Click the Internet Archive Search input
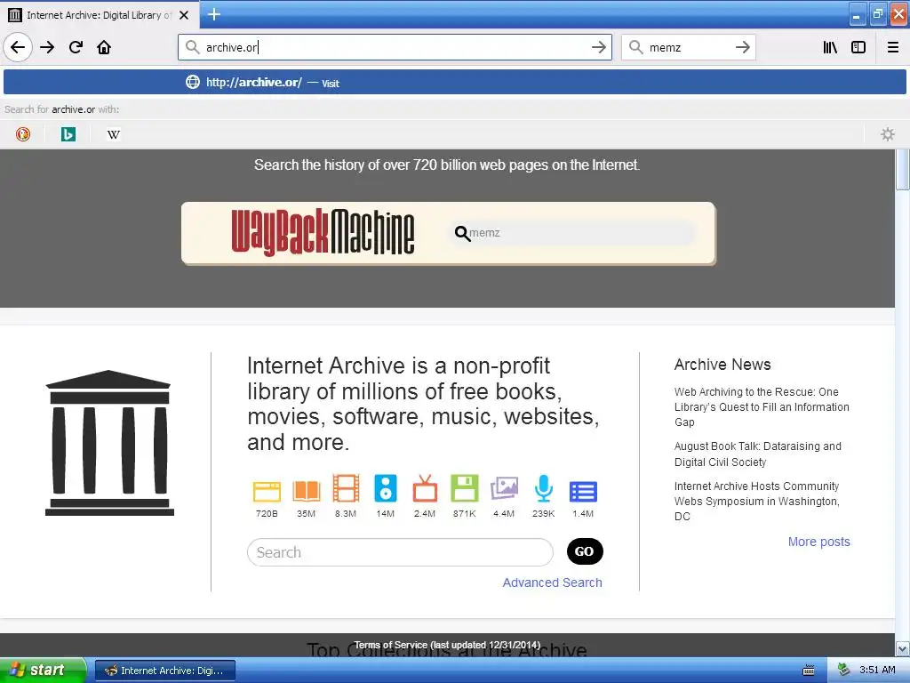The width and height of the screenshot is (910, 683). [x=401, y=552]
